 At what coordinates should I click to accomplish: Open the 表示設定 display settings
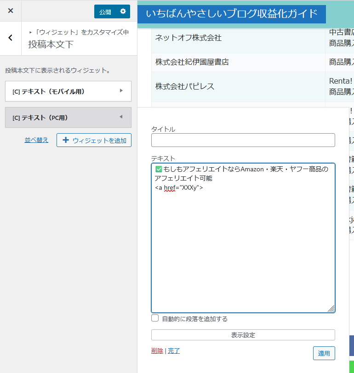(243, 335)
